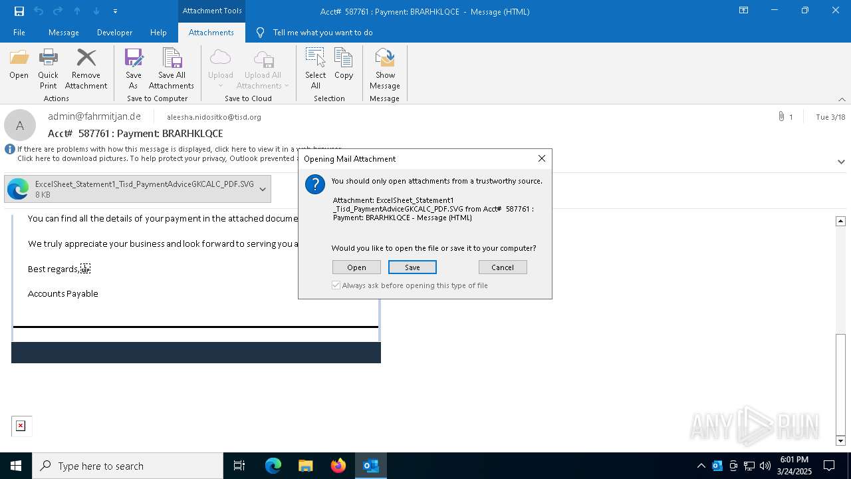This screenshot has height=479, width=851.
Task: Click the volume speaker tray icon
Action: (765, 466)
